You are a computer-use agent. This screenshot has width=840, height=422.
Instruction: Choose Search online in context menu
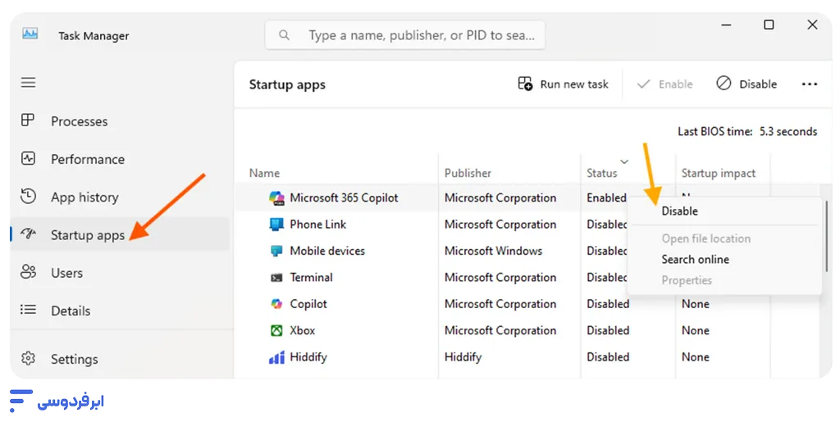coord(695,259)
